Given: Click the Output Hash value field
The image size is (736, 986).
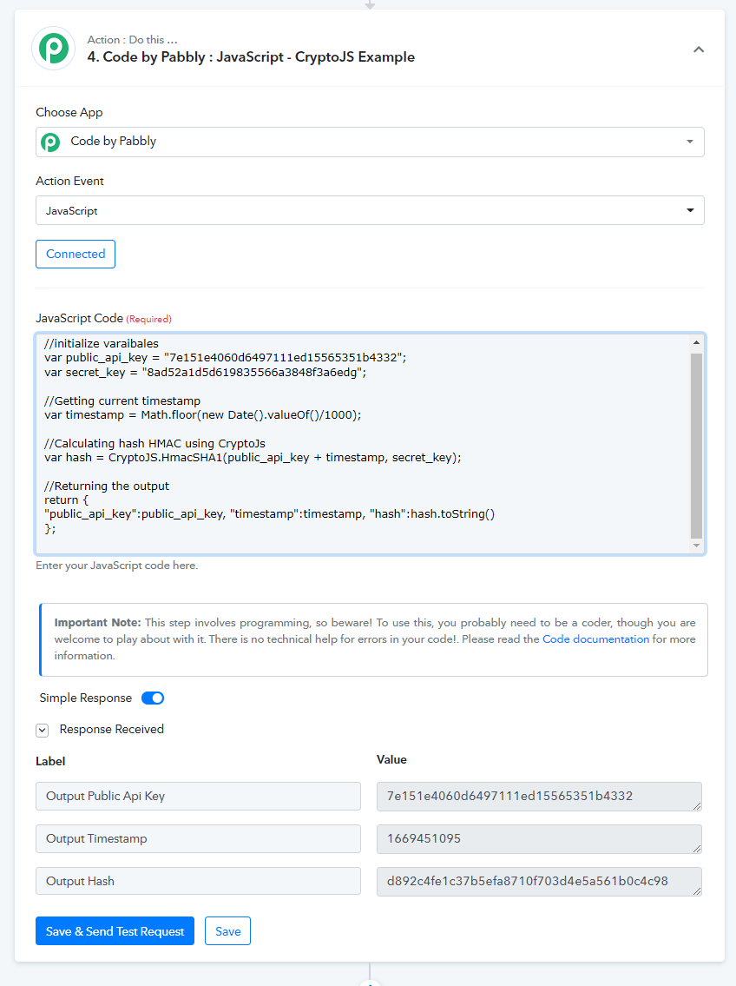Looking at the screenshot, I should [x=540, y=882].
